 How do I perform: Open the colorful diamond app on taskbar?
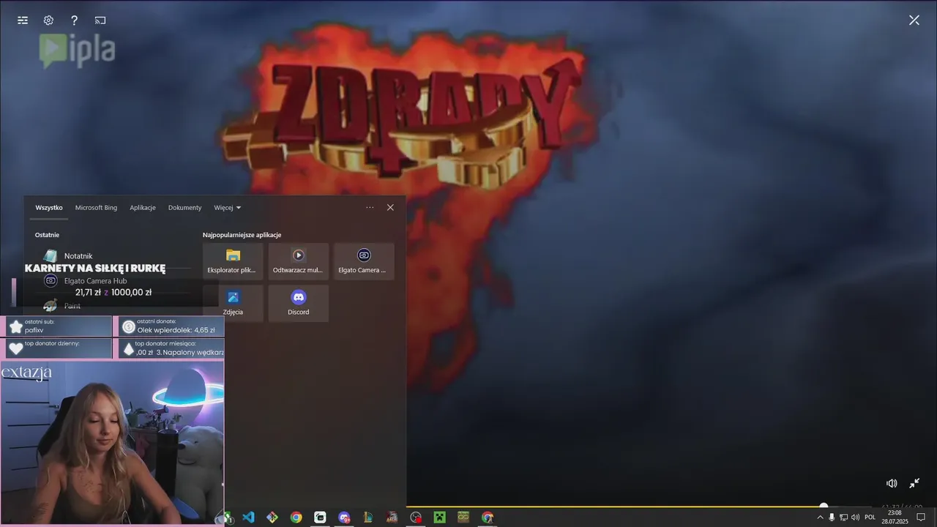(x=272, y=517)
